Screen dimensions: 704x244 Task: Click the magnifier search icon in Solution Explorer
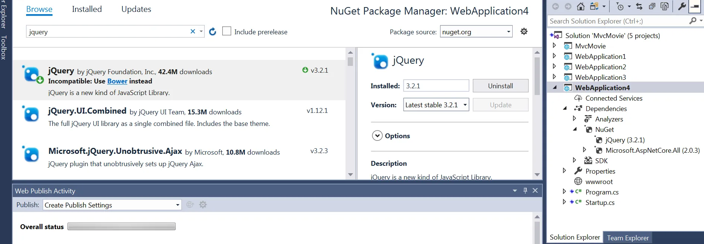692,21
